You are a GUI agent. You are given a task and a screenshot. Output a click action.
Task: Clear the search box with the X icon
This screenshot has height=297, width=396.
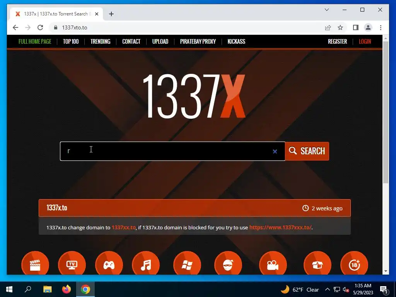(275, 152)
